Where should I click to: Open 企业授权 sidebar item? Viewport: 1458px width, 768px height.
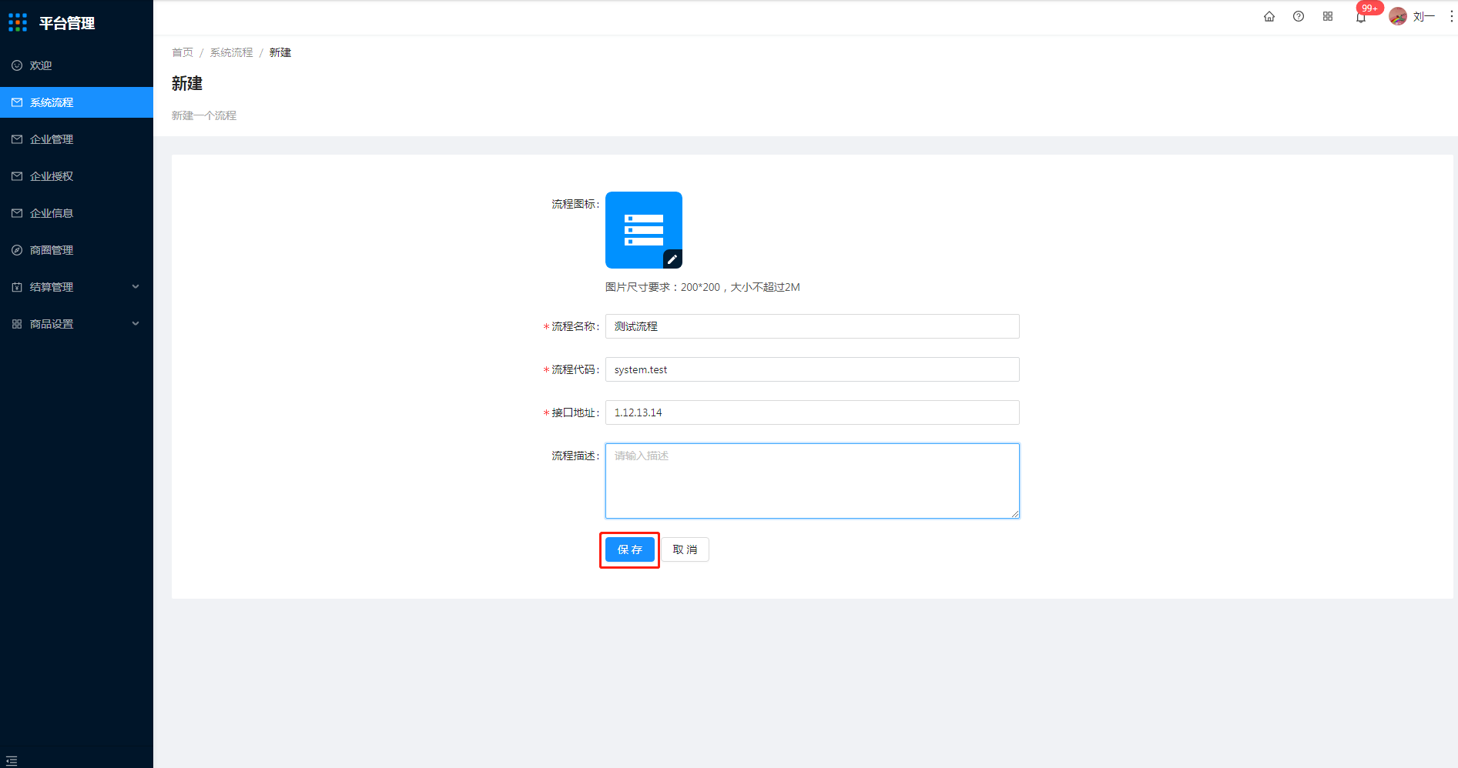[x=76, y=176]
